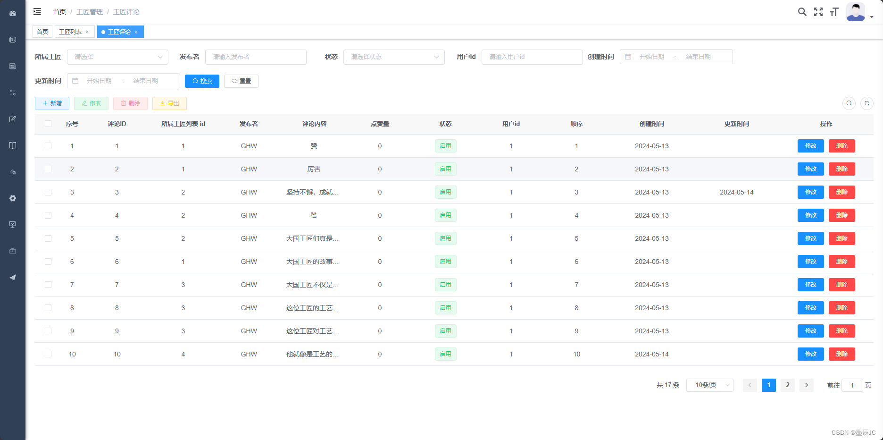
Task: Select current page 1 button
Action: 769,385
